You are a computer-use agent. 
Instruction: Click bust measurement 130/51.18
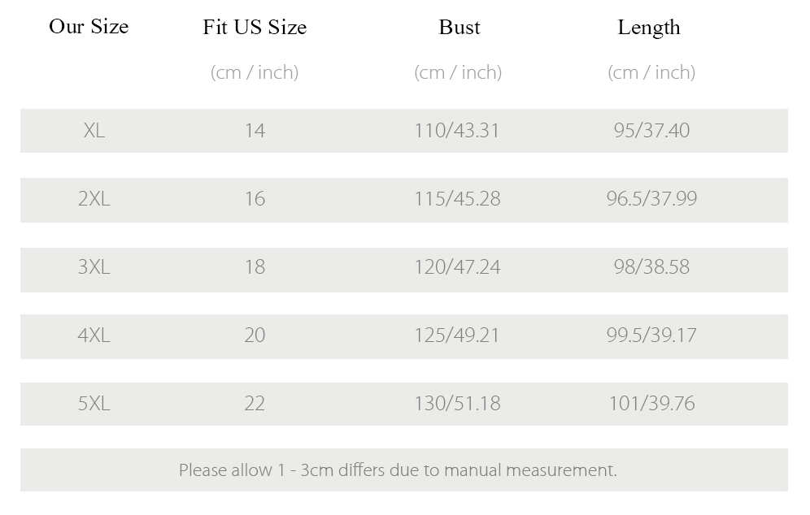pyautogui.click(x=458, y=403)
